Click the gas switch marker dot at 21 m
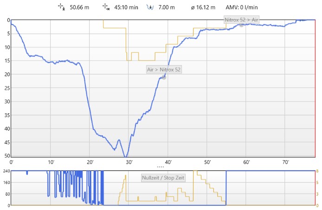 164,77
